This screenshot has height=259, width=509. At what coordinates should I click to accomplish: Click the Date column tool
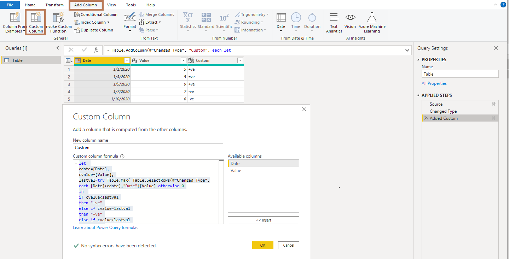coord(281,22)
